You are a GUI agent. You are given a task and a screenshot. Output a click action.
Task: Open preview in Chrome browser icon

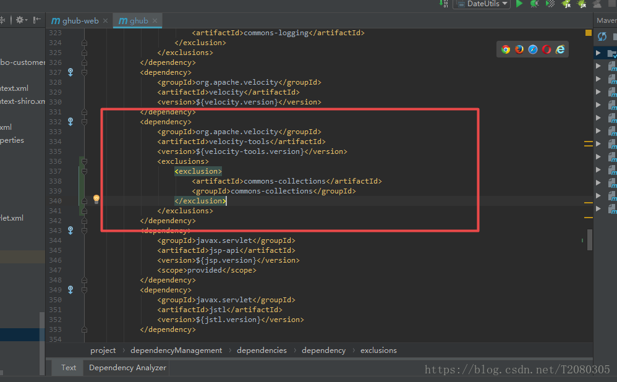coord(506,49)
